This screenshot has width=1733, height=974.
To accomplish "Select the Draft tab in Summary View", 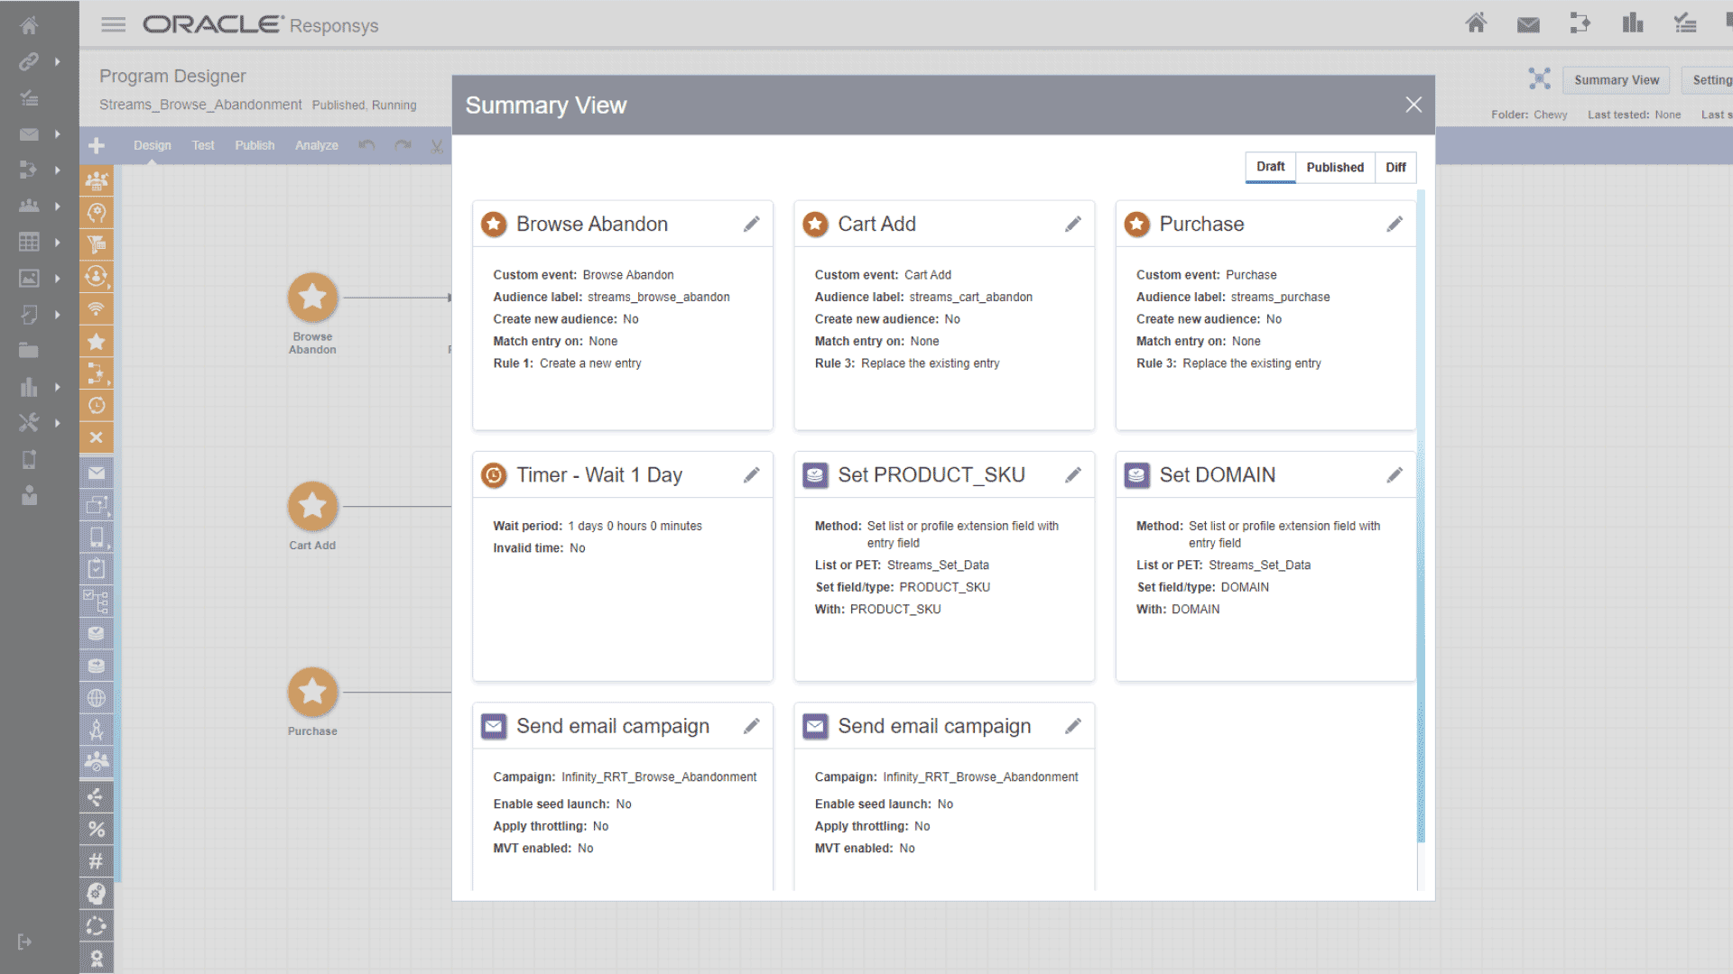I will pyautogui.click(x=1269, y=167).
